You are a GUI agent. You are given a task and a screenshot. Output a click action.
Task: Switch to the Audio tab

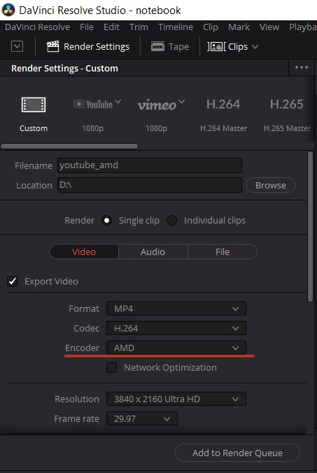153,252
